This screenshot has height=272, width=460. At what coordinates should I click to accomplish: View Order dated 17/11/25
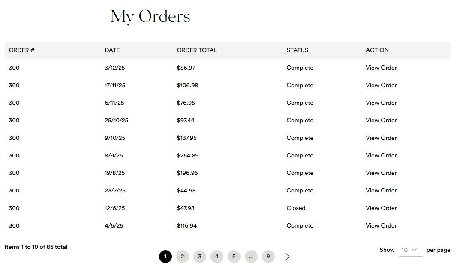point(381,86)
